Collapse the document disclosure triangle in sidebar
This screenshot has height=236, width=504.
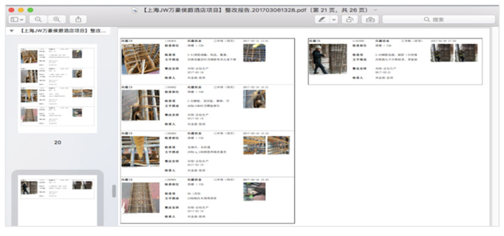point(12,31)
